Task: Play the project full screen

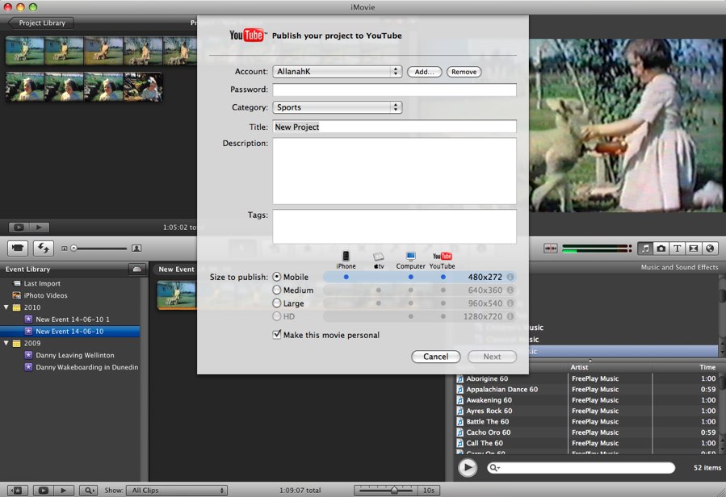Action: (x=19, y=228)
